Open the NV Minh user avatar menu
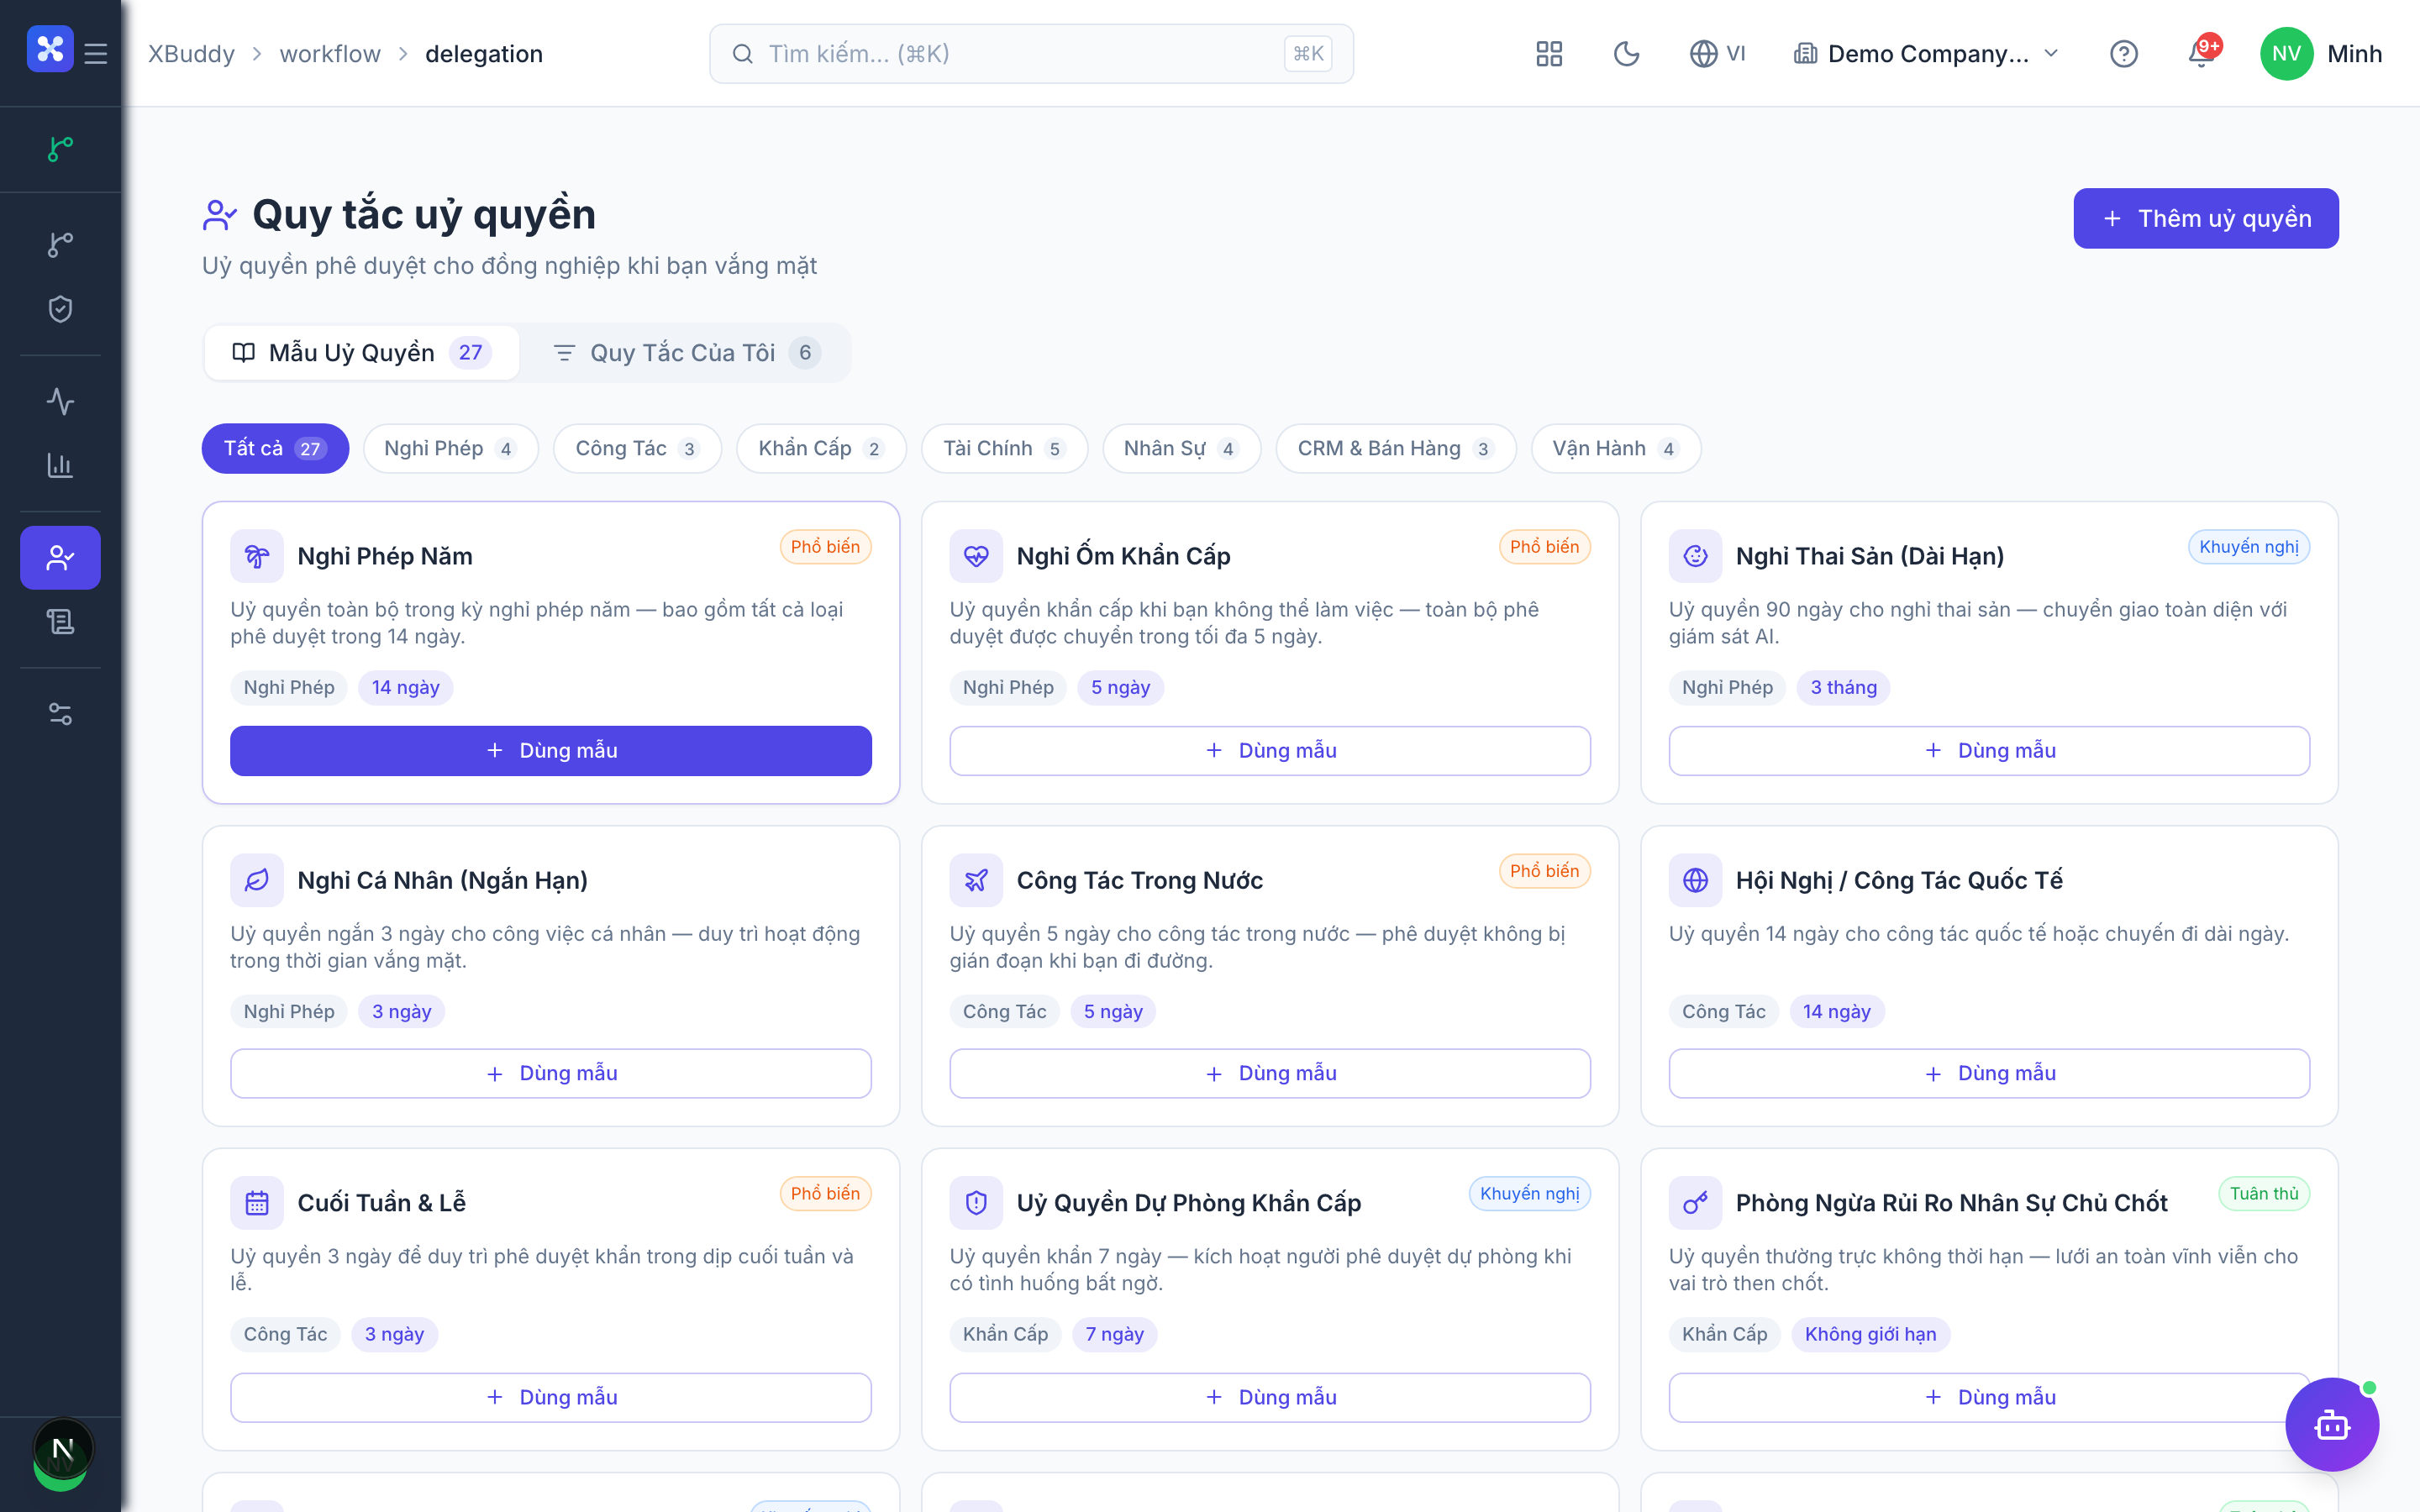This screenshot has width=2420, height=1512. click(2320, 54)
